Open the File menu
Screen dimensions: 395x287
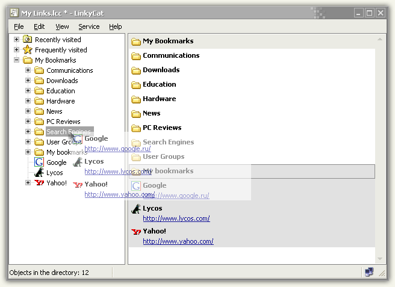pyautogui.click(x=19, y=26)
